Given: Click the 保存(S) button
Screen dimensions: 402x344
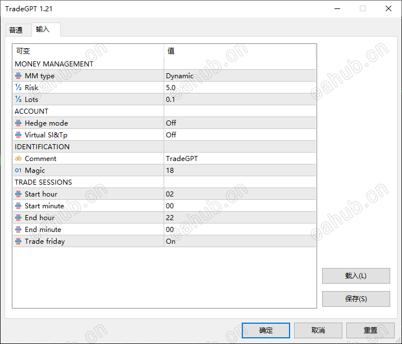Looking at the screenshot, I should [x=356, y=298].
